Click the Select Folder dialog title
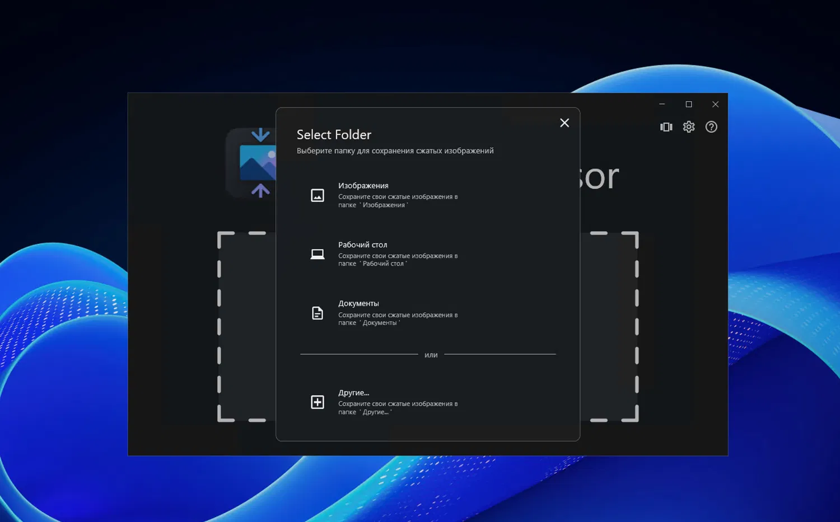Image resolution: width=840 pixels, height=522 pixels. coord(334,135)
